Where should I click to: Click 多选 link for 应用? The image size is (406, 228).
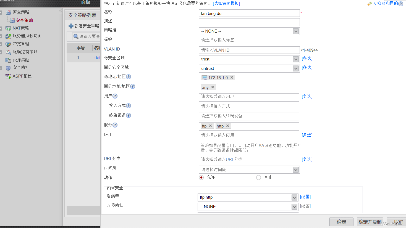point(307,135)
